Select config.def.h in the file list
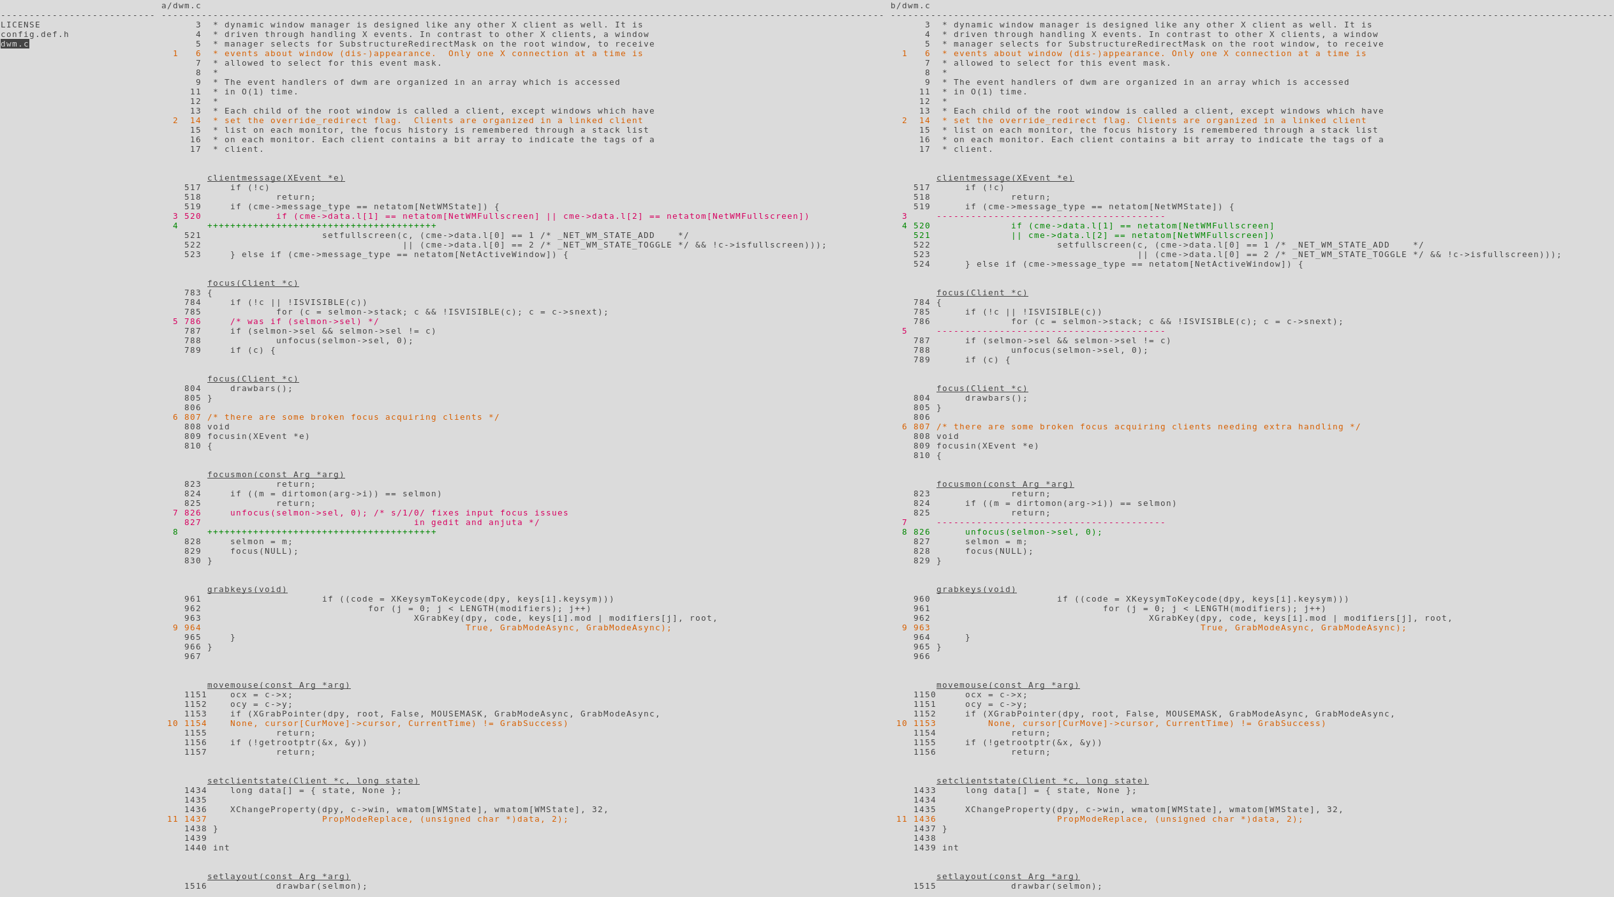The width and height of the screenshot is (1614, 897). 34,34
